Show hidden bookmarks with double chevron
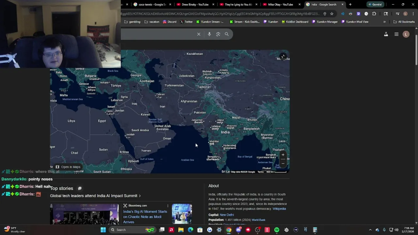Image resolution: width=418 pixels, height=235 pixels. tap(384, 22)
